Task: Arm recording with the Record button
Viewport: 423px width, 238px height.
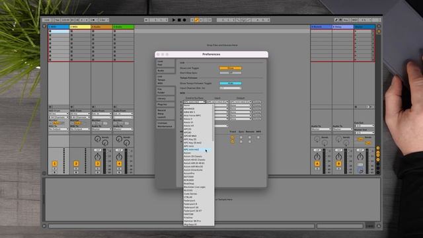Action: [184, 20]
